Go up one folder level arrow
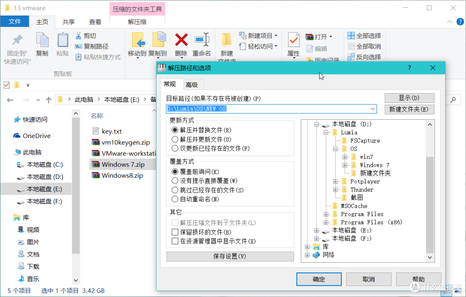This screenshot has width=466, height=297. (49, 100)
